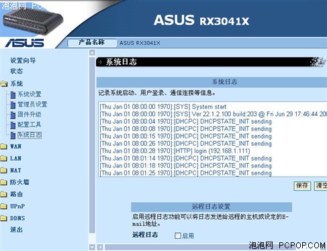327x251 pixels.
Task: Click the scroll-up arrow of content pane
Action: (x=92, y=53)
